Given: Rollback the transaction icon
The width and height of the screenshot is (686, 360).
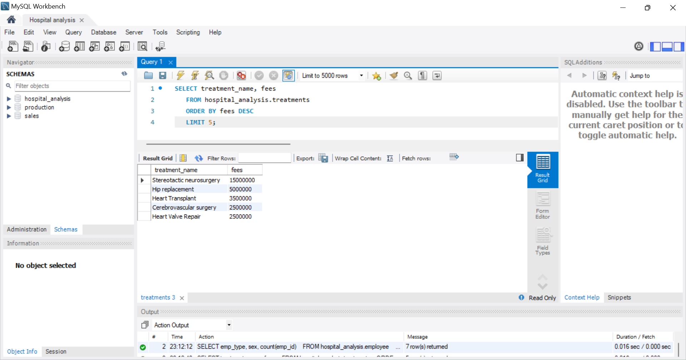Looking at the screenshot, I should click(273, 75).
